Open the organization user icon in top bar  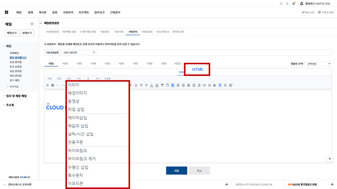click(x=287, y=4)
